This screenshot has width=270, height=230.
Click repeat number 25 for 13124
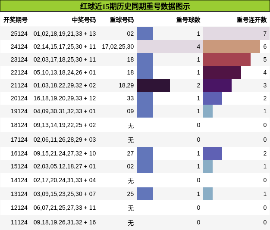(130, 194)
